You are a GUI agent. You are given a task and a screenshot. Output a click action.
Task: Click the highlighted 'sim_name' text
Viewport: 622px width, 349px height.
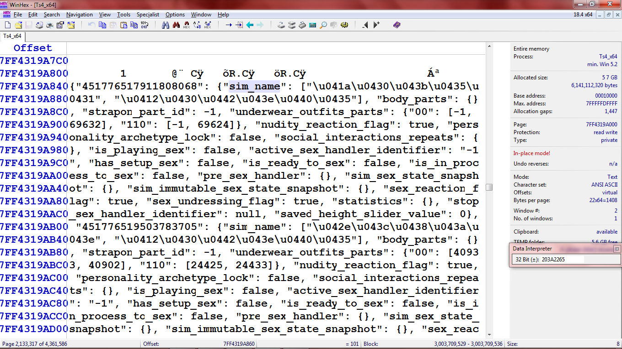(x=255, y=86)
